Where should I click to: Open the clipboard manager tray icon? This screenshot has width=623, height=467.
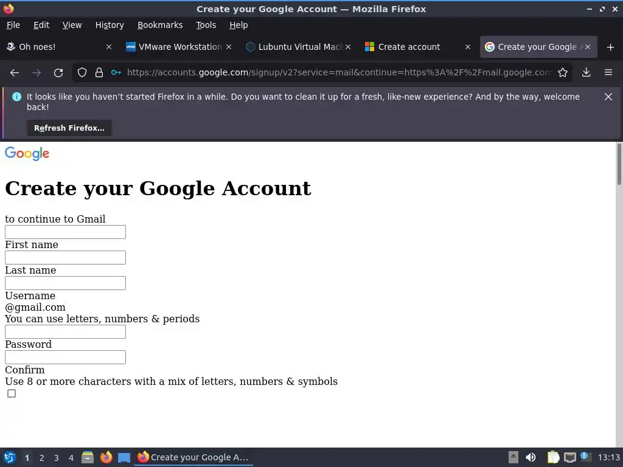tap(553, 457)
